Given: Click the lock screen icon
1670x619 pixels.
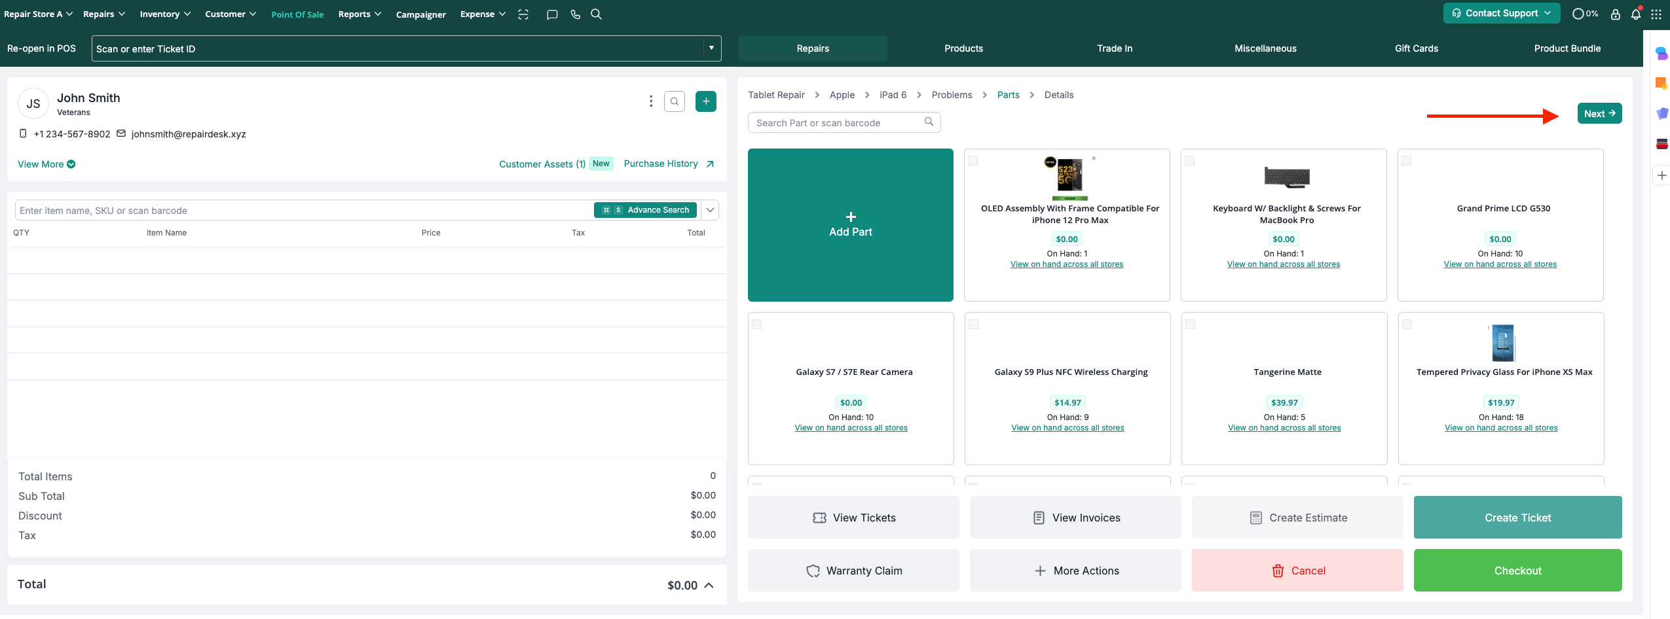Looking at the screenshot, I should tap(1616, 14).
